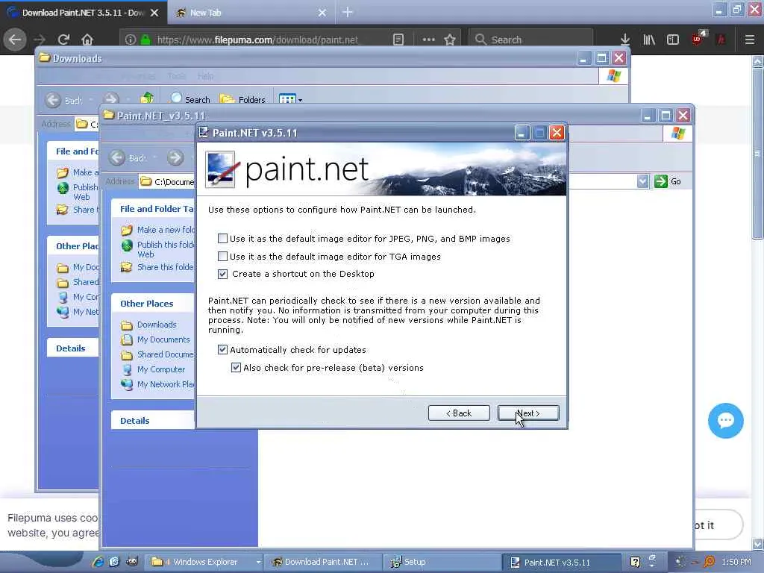Viewport: 764px width, 573px height.
Task: Close the New Tab browser tab
Action: pos(322,13)
